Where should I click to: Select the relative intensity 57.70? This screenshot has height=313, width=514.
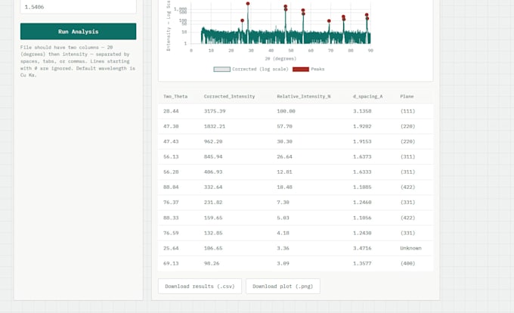coord(284,126)
